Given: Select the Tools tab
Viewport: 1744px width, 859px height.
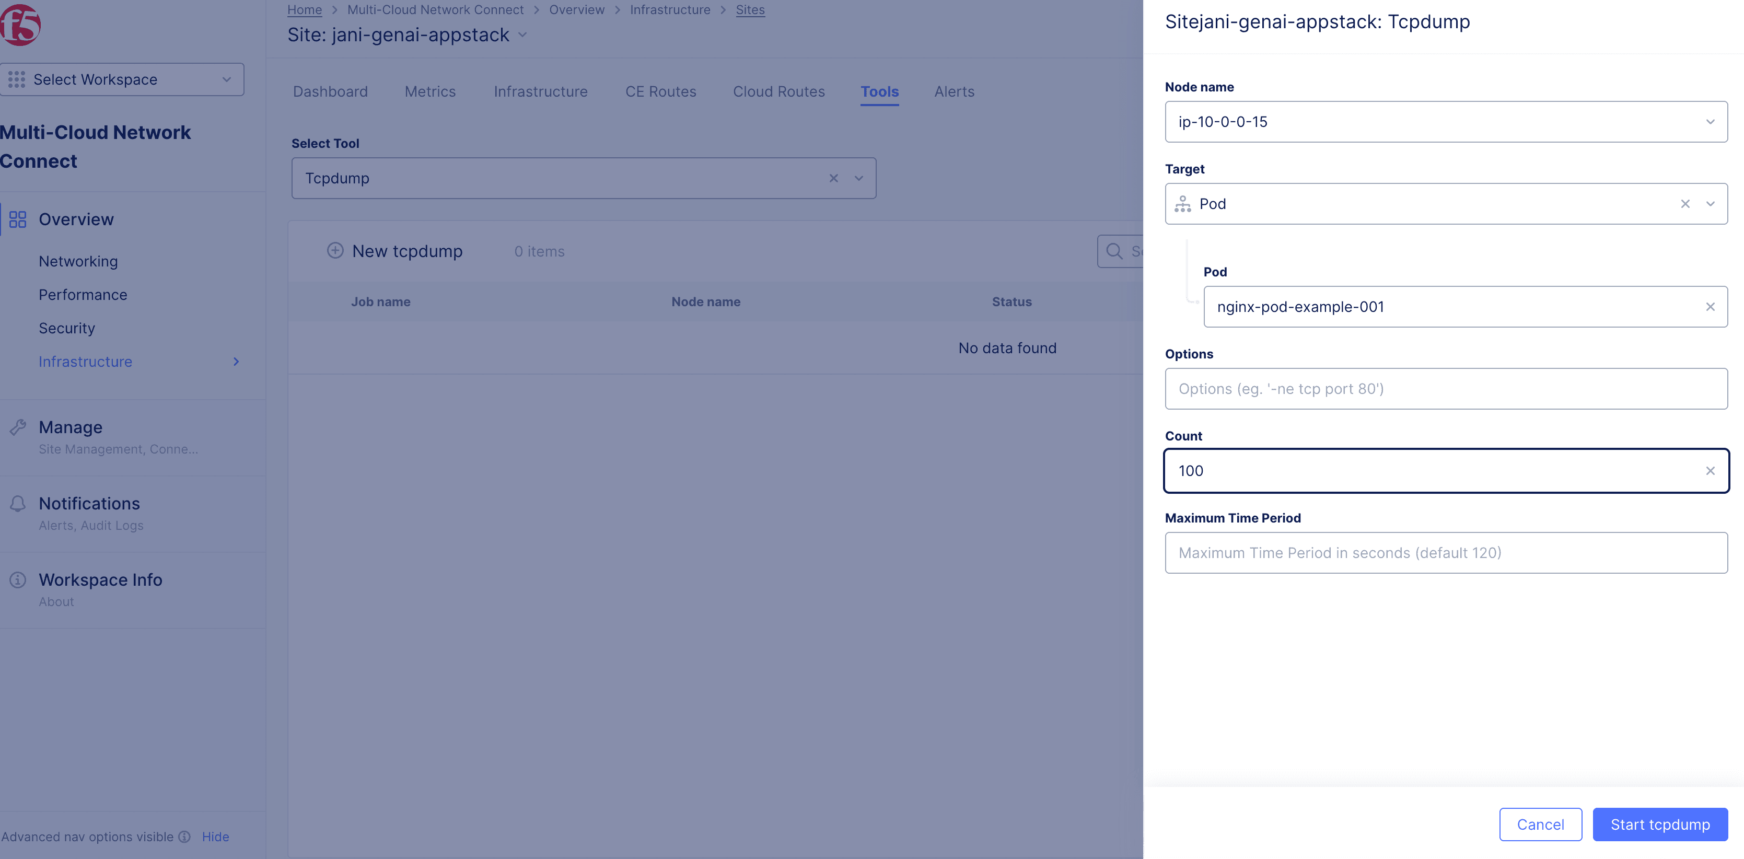Looking at the screenshot, I should (879, 91).
